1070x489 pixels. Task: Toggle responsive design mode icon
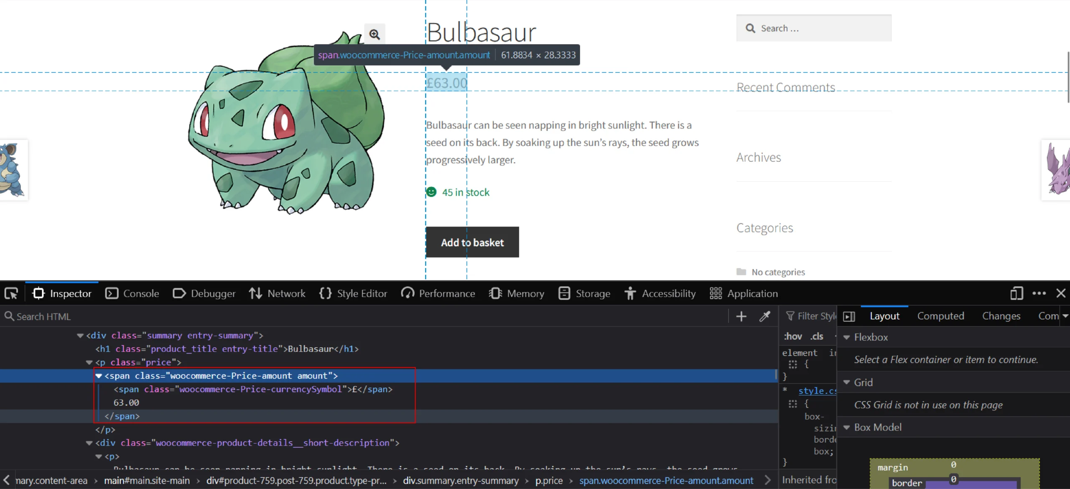point(1016,293)
